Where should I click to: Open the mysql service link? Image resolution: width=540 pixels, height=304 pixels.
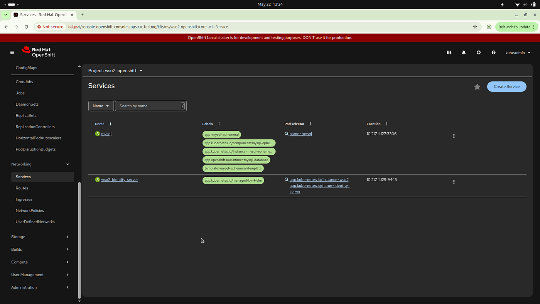(106, 134)
